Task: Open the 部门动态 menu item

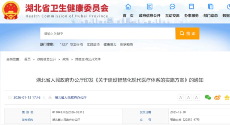Action: (x=210, y=15)
